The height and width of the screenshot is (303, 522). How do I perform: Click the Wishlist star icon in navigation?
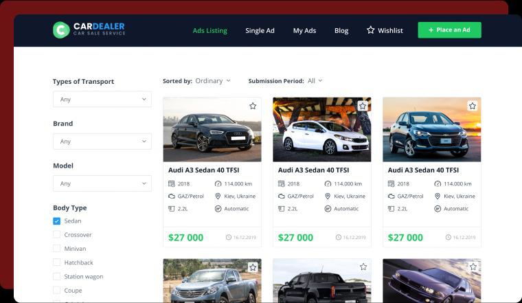370,30
